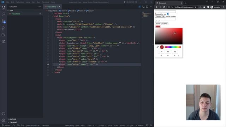Click the sync changes icon in status bar
Screen dimensions: 226x127
13,126
